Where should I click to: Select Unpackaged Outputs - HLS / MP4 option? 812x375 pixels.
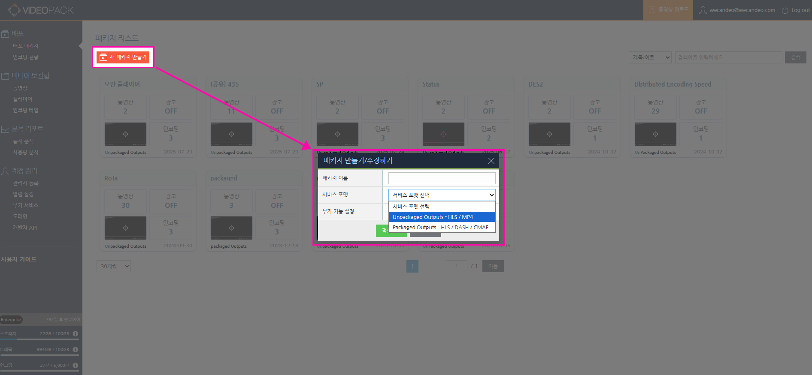442,217
